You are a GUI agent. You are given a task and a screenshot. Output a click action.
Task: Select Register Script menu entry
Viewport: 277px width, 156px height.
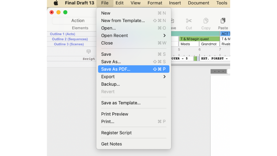pos(116,133)
